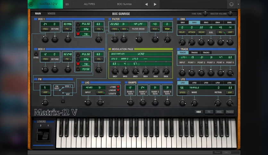This screenshot has height=155, width=268.
Task: Open the preset browser library icon
Action: 67,4
